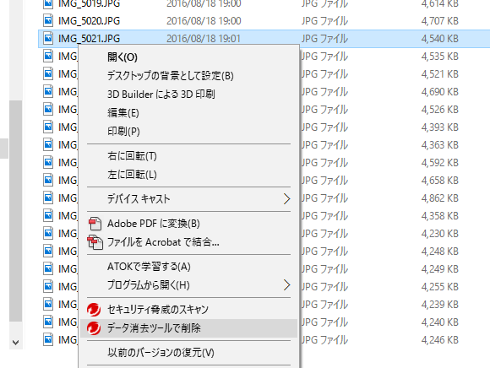Click the file name IMG_5020.JPG
The width and height of the screenshot is (490, 368).
tap(89, 21)
